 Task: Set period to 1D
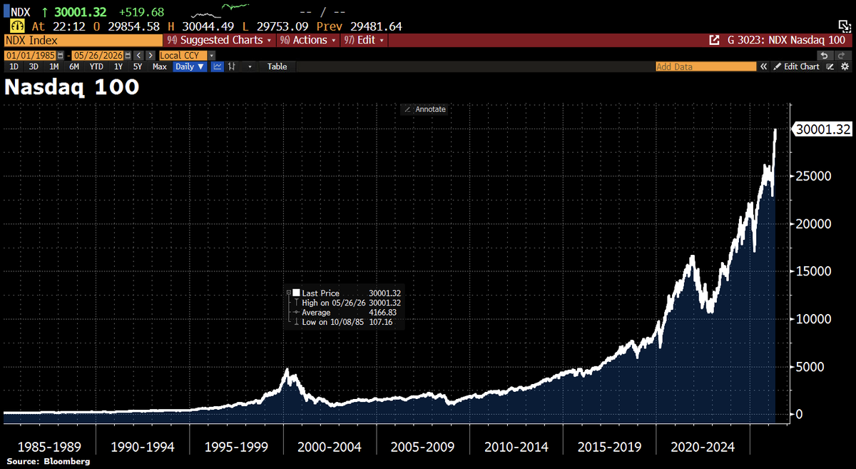[14, 66]
